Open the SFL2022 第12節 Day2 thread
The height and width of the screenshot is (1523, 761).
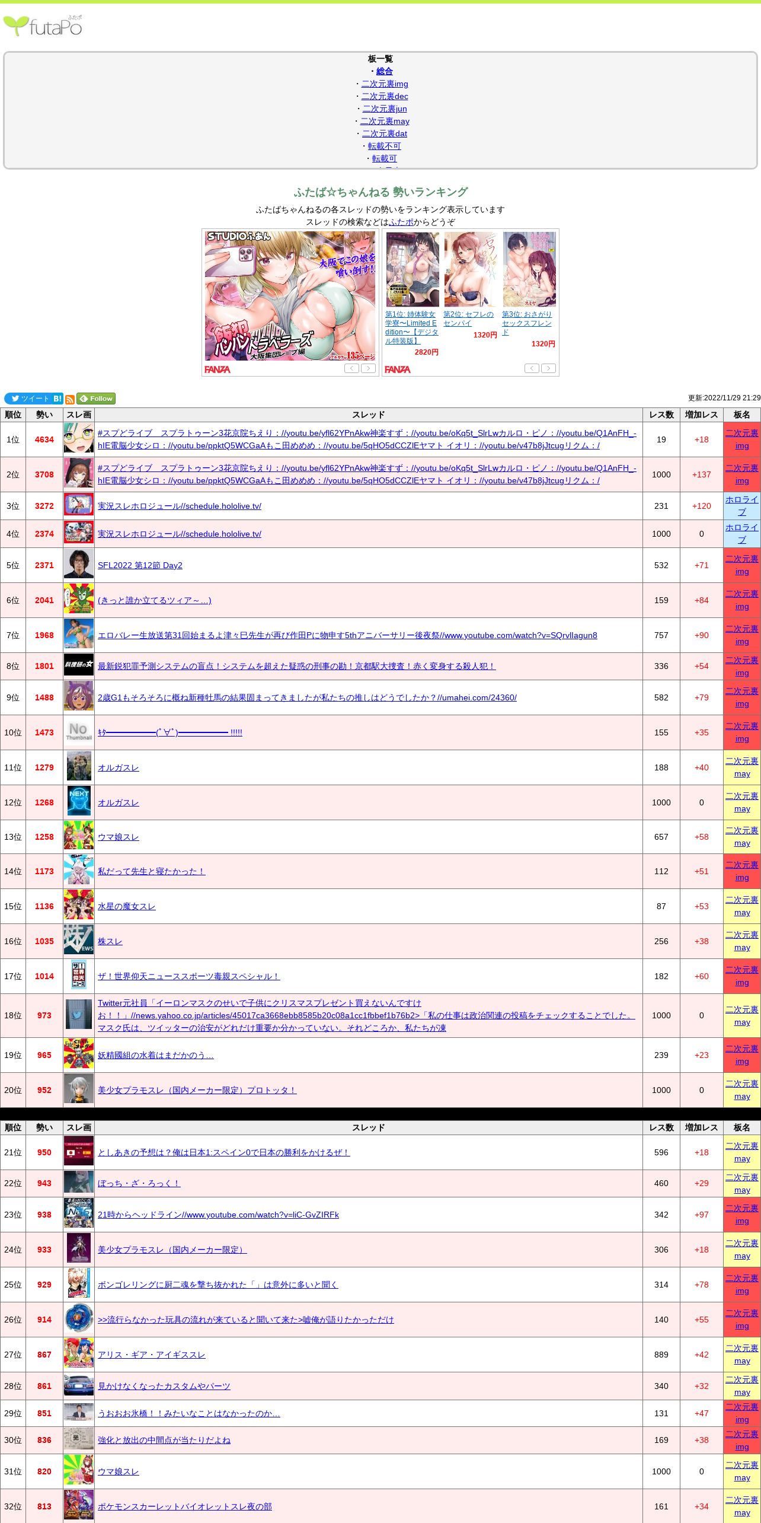pyautogui.click(x=140, y=565)
